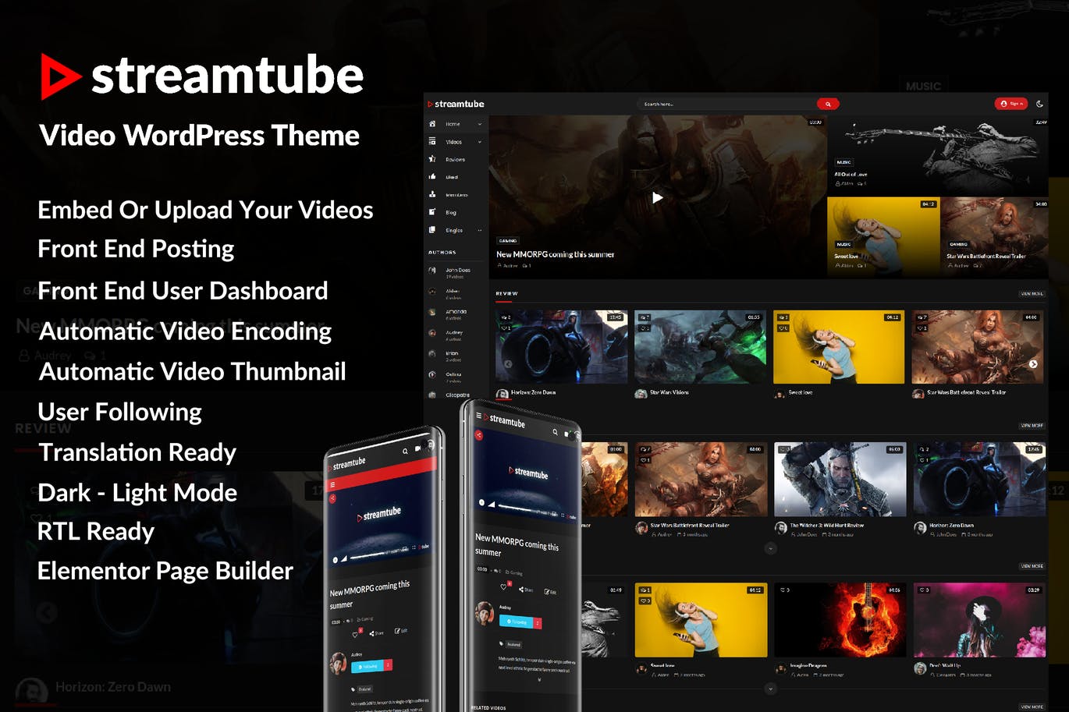Viewport: 1069px width, 712px height.
Task: Toggle dark-light mode with the moon icon
Action: [1039, 102]
